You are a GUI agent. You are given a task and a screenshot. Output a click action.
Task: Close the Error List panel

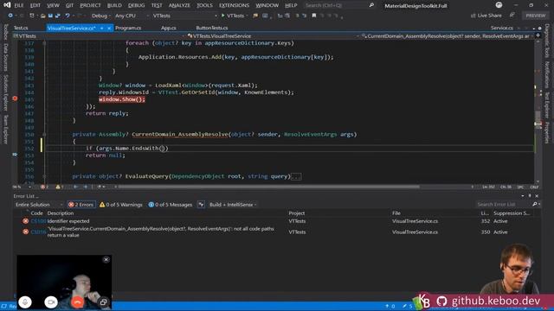click(537, 196)
